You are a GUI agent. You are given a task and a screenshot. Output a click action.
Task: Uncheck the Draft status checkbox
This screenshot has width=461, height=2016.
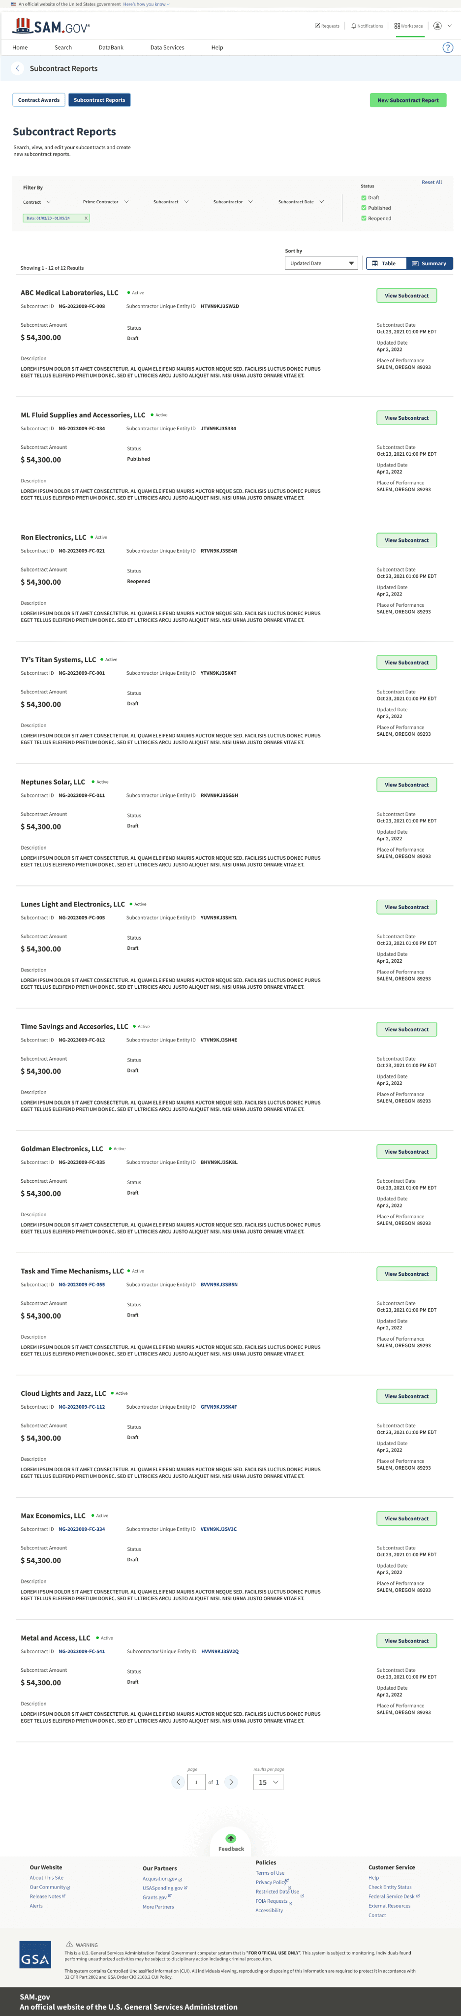[364, 198]
